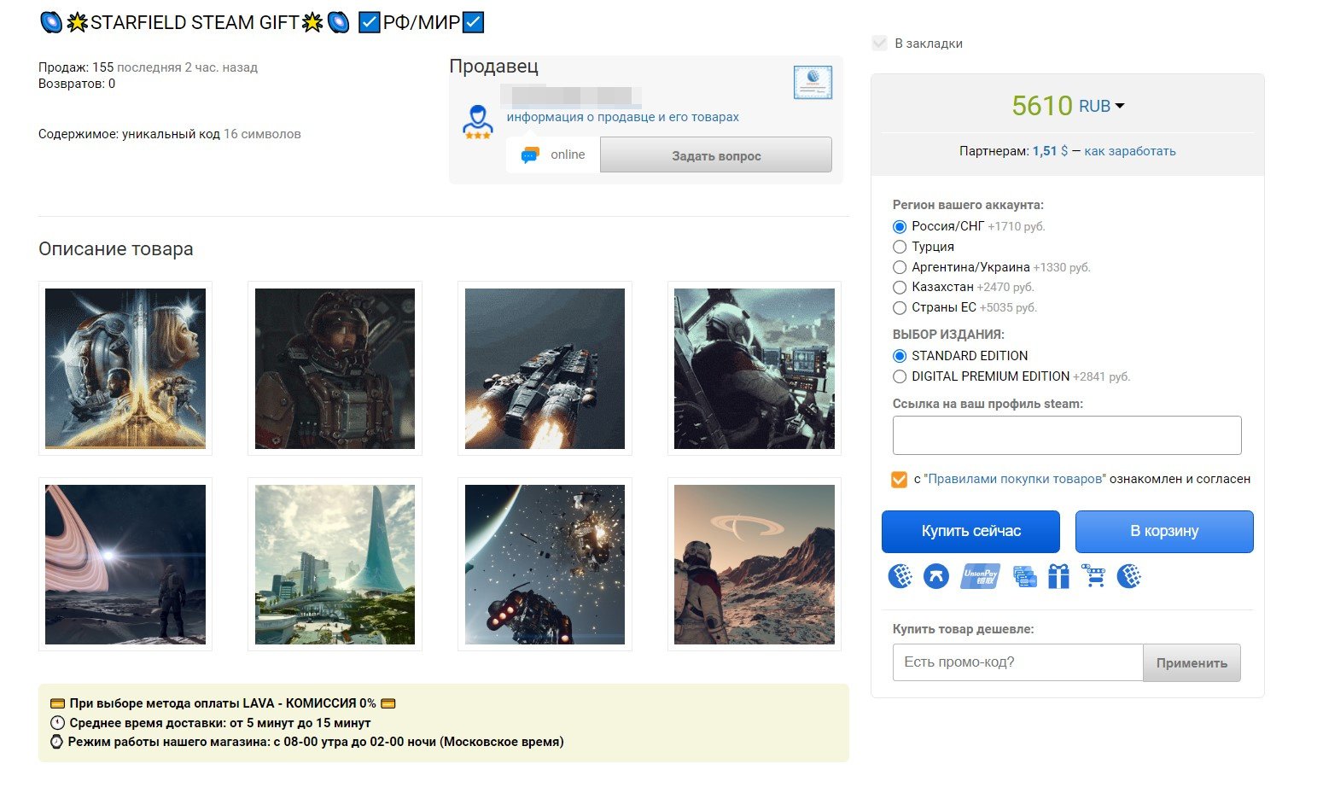Click the Содержимое: уникальный код text
The width and height of the screenshot is (1317, 787).
click(129, 134)
